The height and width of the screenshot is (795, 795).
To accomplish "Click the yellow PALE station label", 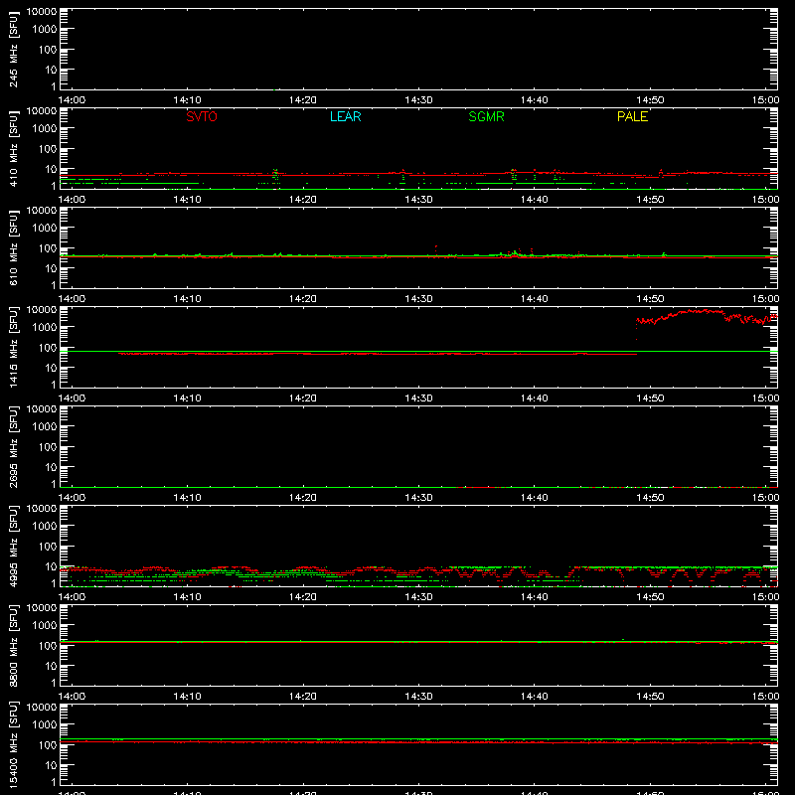I will pos(632,116).
